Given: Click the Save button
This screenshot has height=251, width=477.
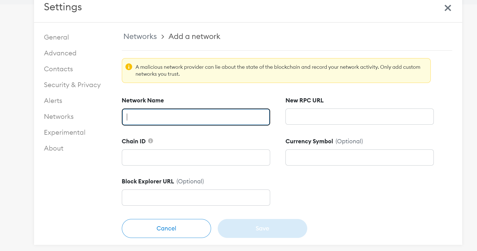Looking at the screenshot, I should [262, 228].
